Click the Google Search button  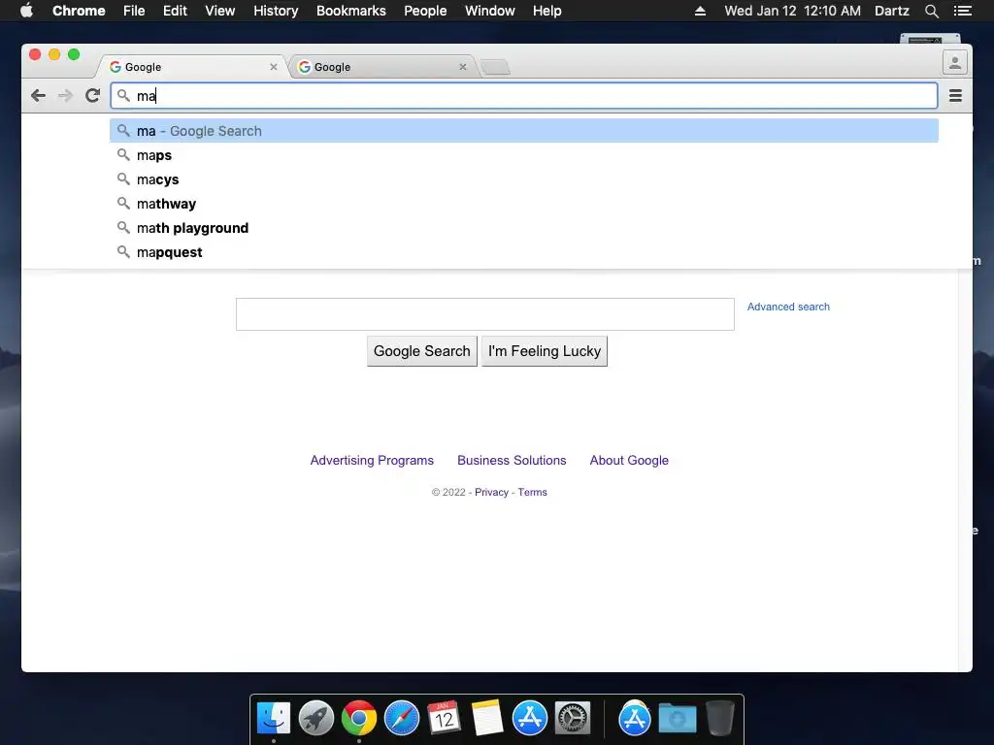click(421, 351)
